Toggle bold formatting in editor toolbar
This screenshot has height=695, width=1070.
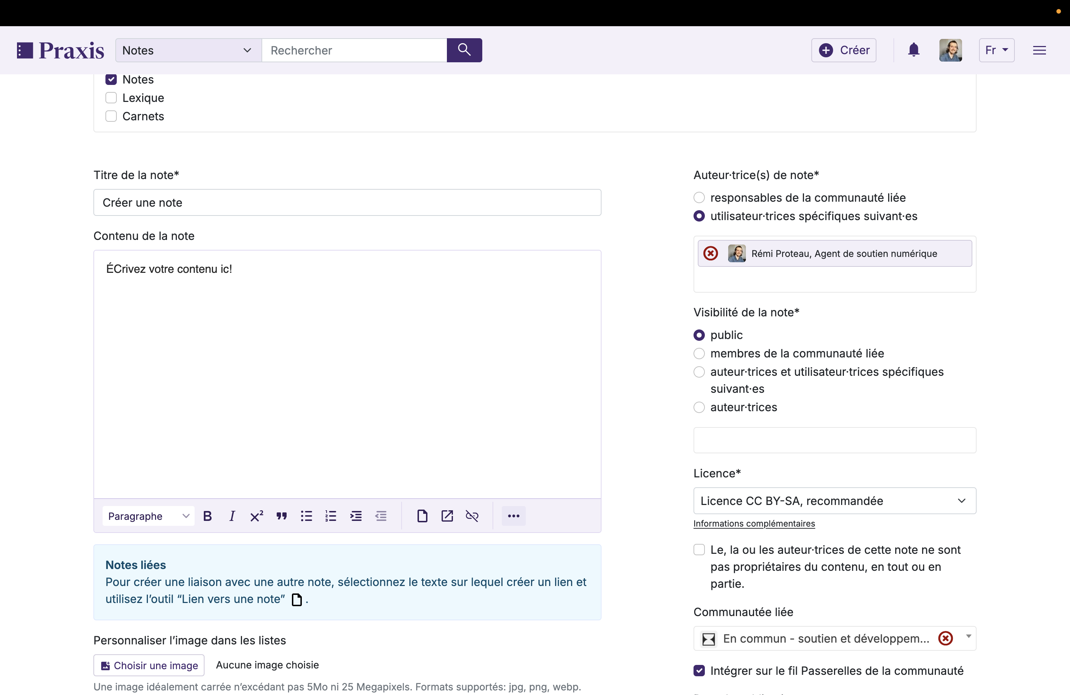click(x=207, y=516)
